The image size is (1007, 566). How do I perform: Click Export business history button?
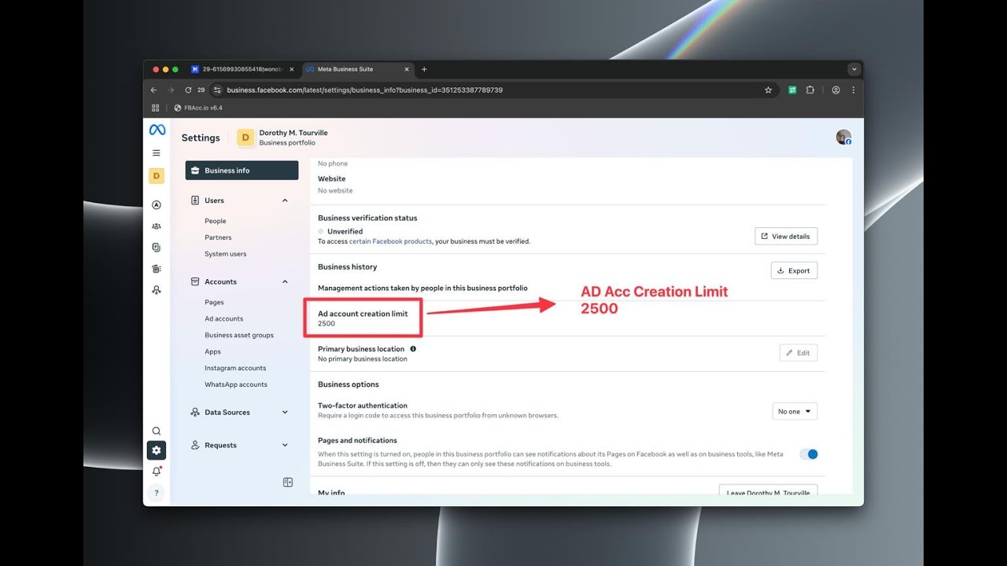click(795, 270)
